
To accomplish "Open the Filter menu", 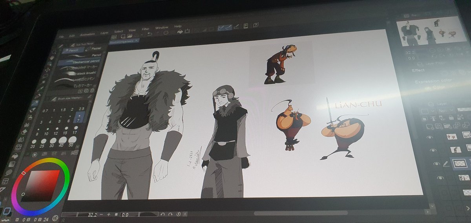I will [146, 29].
